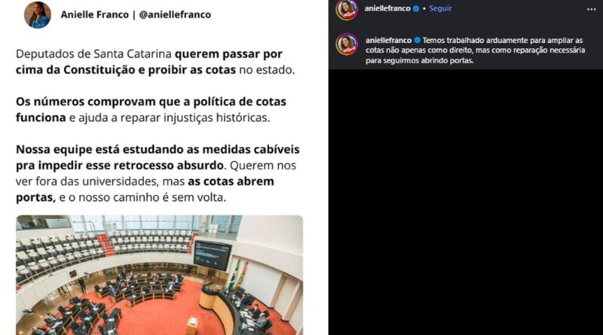Click the caption's aniellefranco profile picture
The image size is (603, 335).
tap(347, 44)
